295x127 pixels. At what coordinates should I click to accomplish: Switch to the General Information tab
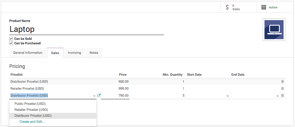click(28, 53)
